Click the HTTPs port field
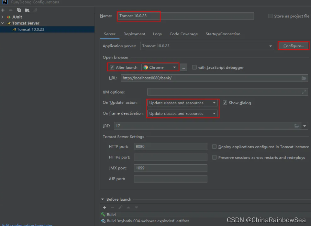This screenshot has width=311, height=226. tap(170, 158)
